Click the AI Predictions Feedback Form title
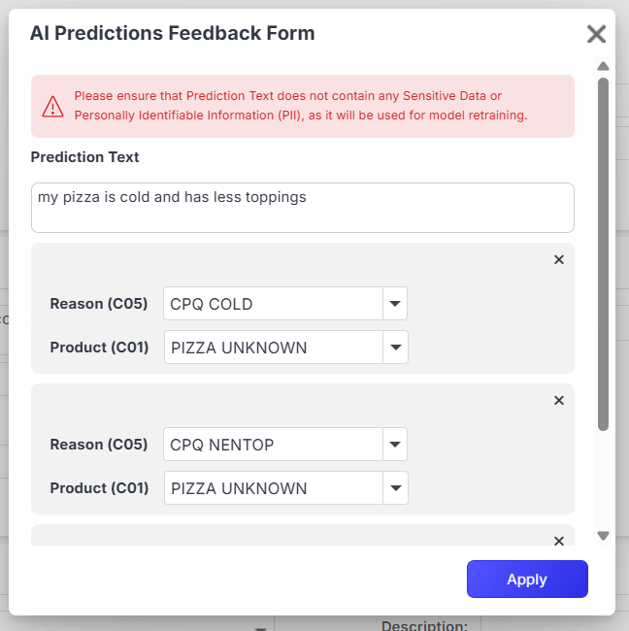 click(x=172, y=33)
